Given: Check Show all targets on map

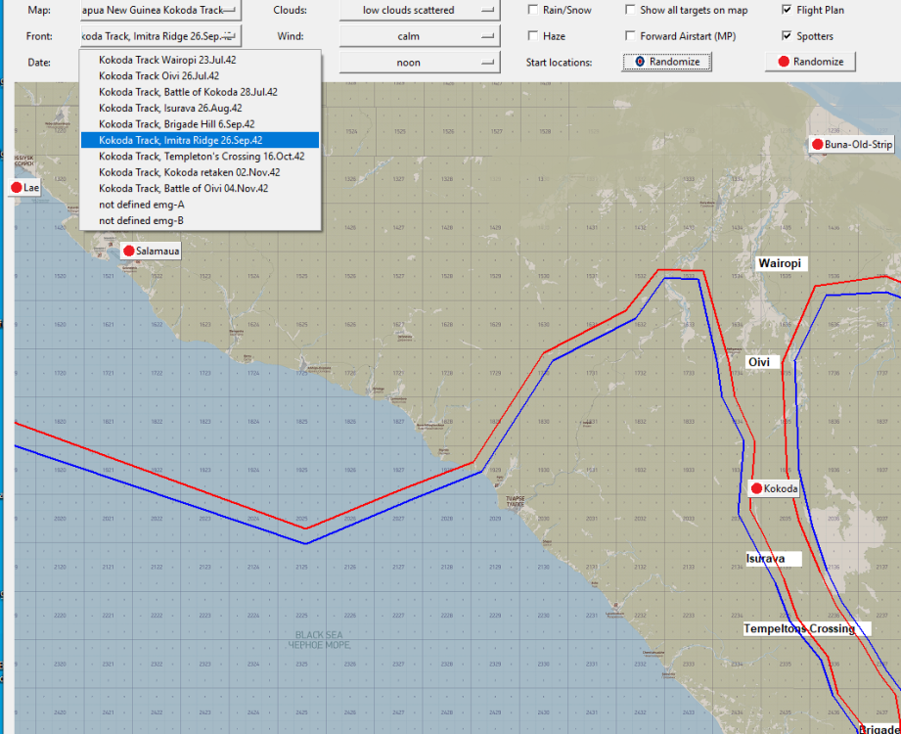Looking at the screenshot, I should pyautogui.click(x=630, y=11).
